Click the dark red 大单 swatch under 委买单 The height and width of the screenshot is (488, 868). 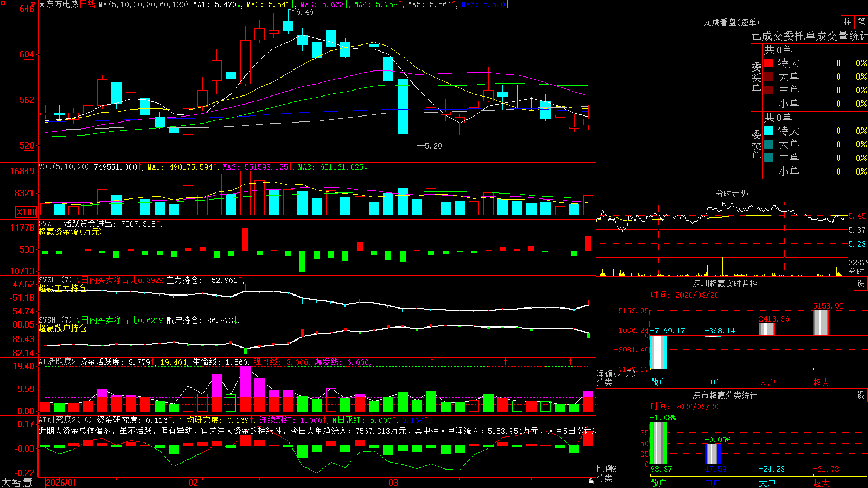click(x=768, y=76)
